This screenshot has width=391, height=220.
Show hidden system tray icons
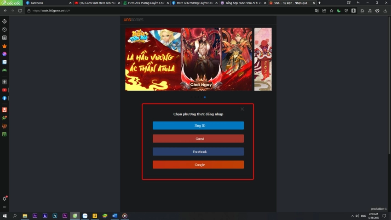click(x=352, y=216)
